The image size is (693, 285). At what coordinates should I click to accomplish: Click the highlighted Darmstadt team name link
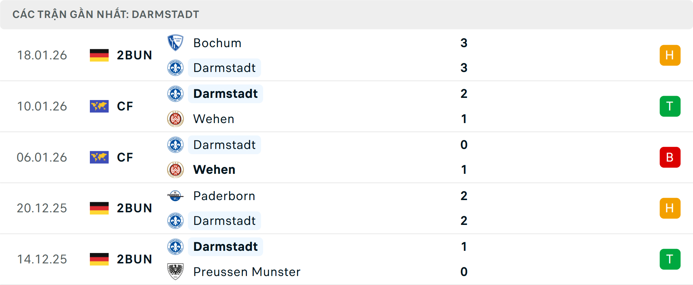tap(225, 68)
